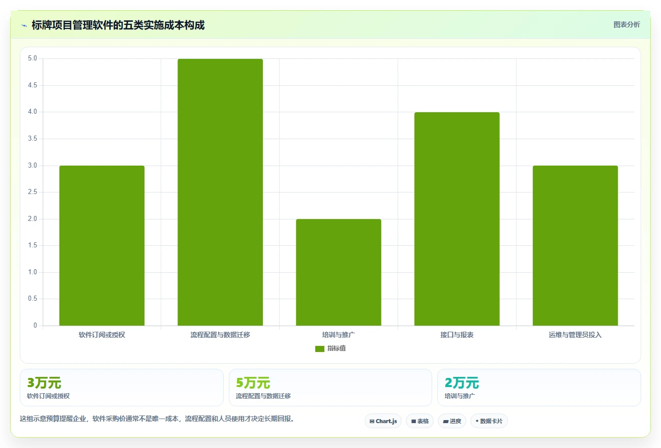Screen dimensions: 661x448
Task: Click the 接口与报表 x-axis label
Action: (457, 335)
